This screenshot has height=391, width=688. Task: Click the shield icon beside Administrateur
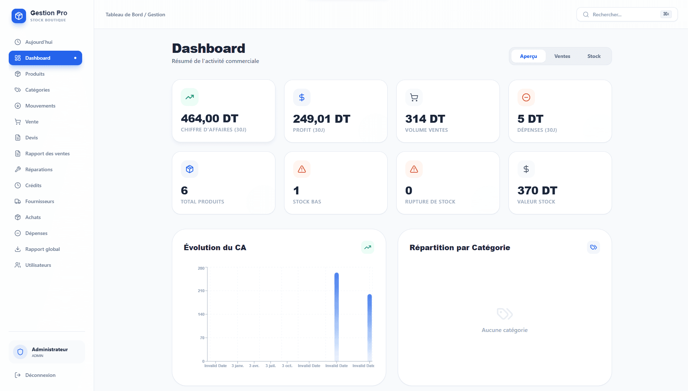[x=20, y=352]
